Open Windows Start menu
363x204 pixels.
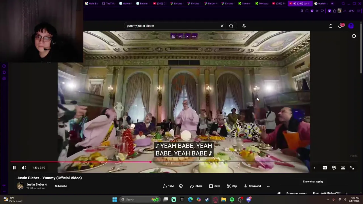coord(115,199)
